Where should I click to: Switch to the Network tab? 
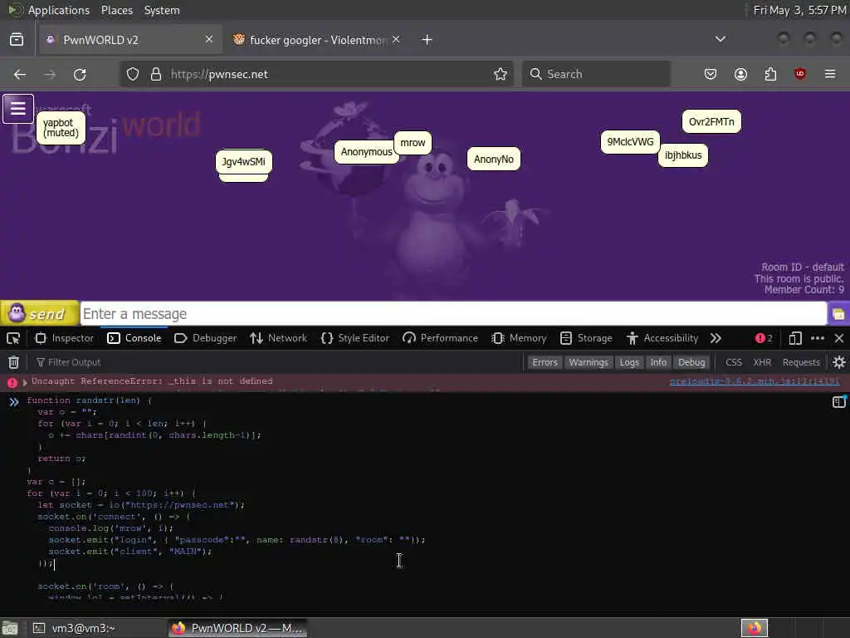[x=278, y=339]
